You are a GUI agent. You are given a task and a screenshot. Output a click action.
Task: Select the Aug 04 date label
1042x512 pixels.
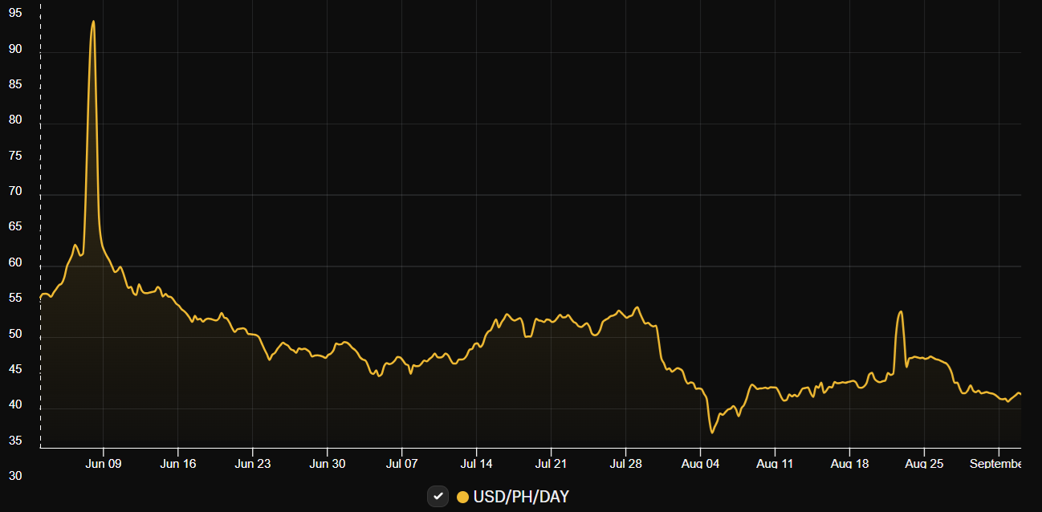[x=700, y=464]
